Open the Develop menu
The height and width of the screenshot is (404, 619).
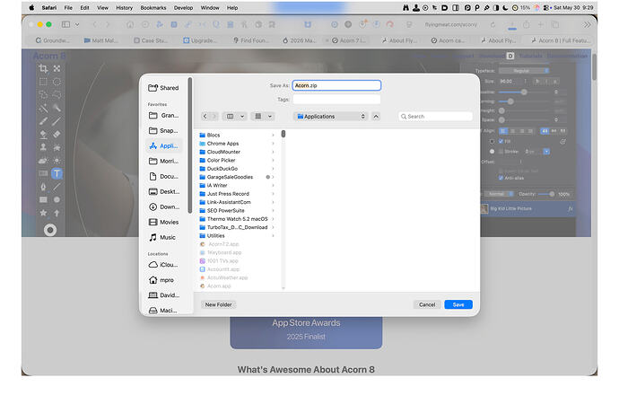click(183, 7)
